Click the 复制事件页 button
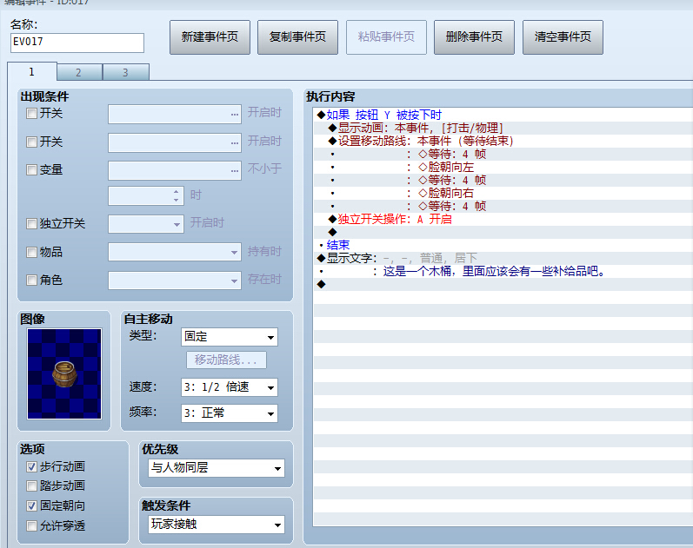 tap(297, 37)
